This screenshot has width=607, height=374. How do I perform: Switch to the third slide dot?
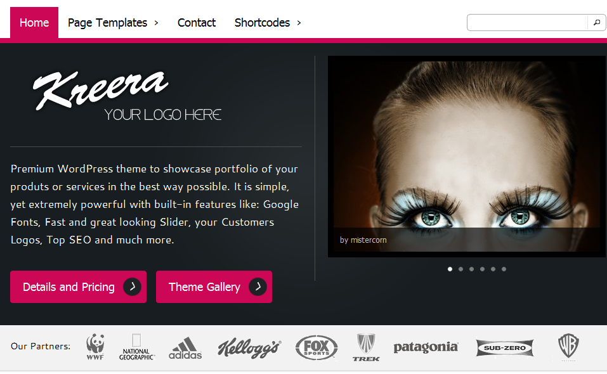[x=471, y=269]
